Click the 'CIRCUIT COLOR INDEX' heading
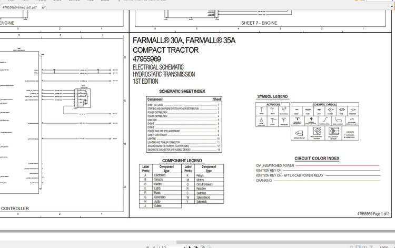Image resolution: width=395 pixels, height=248 pixels. (317, 158)
